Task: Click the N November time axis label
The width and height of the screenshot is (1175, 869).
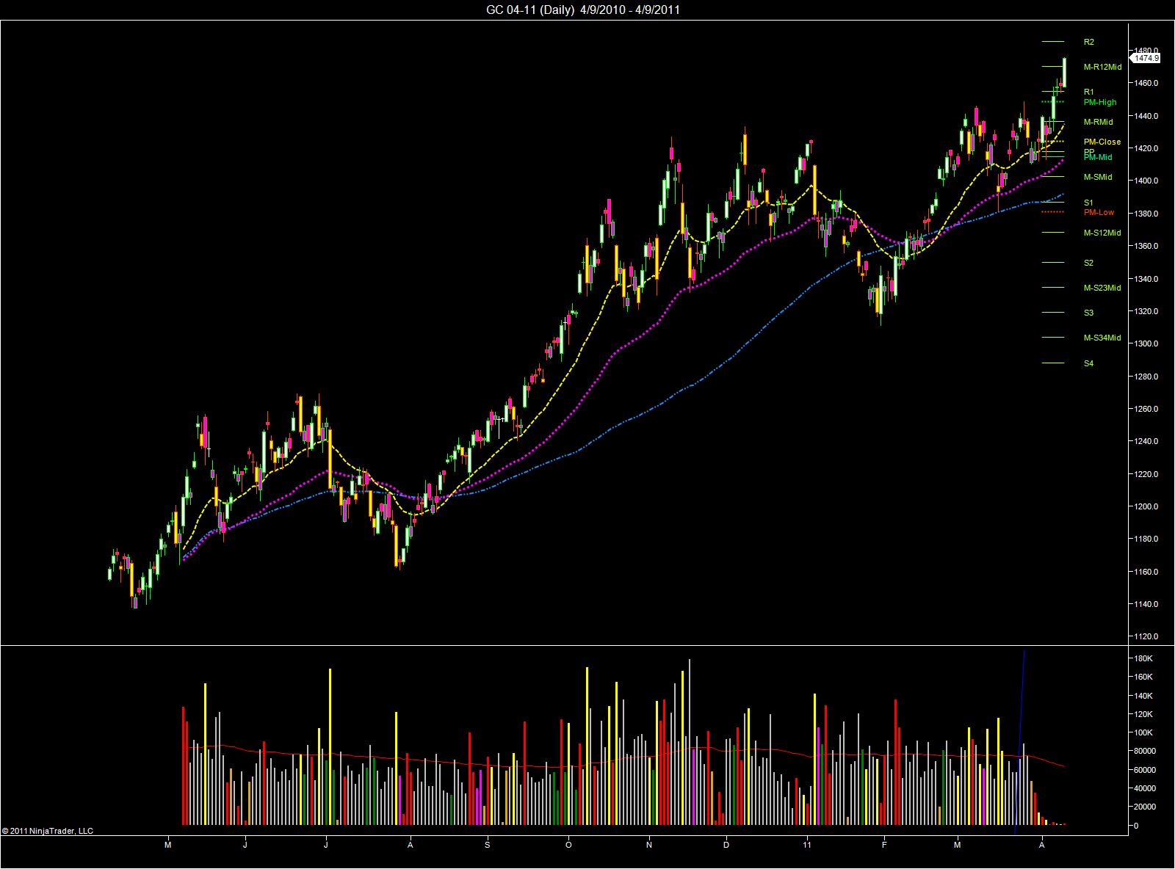Action: pyautogui.click(x=649, y=845)
